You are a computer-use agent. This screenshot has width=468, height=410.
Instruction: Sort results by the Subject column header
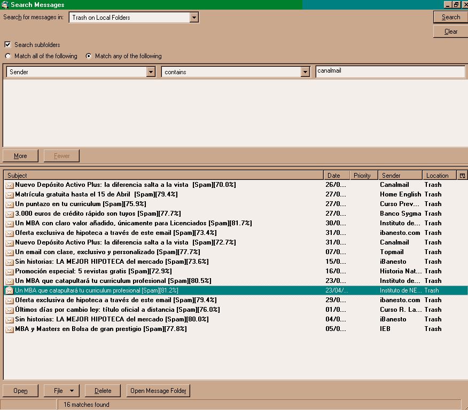[163, 175]
